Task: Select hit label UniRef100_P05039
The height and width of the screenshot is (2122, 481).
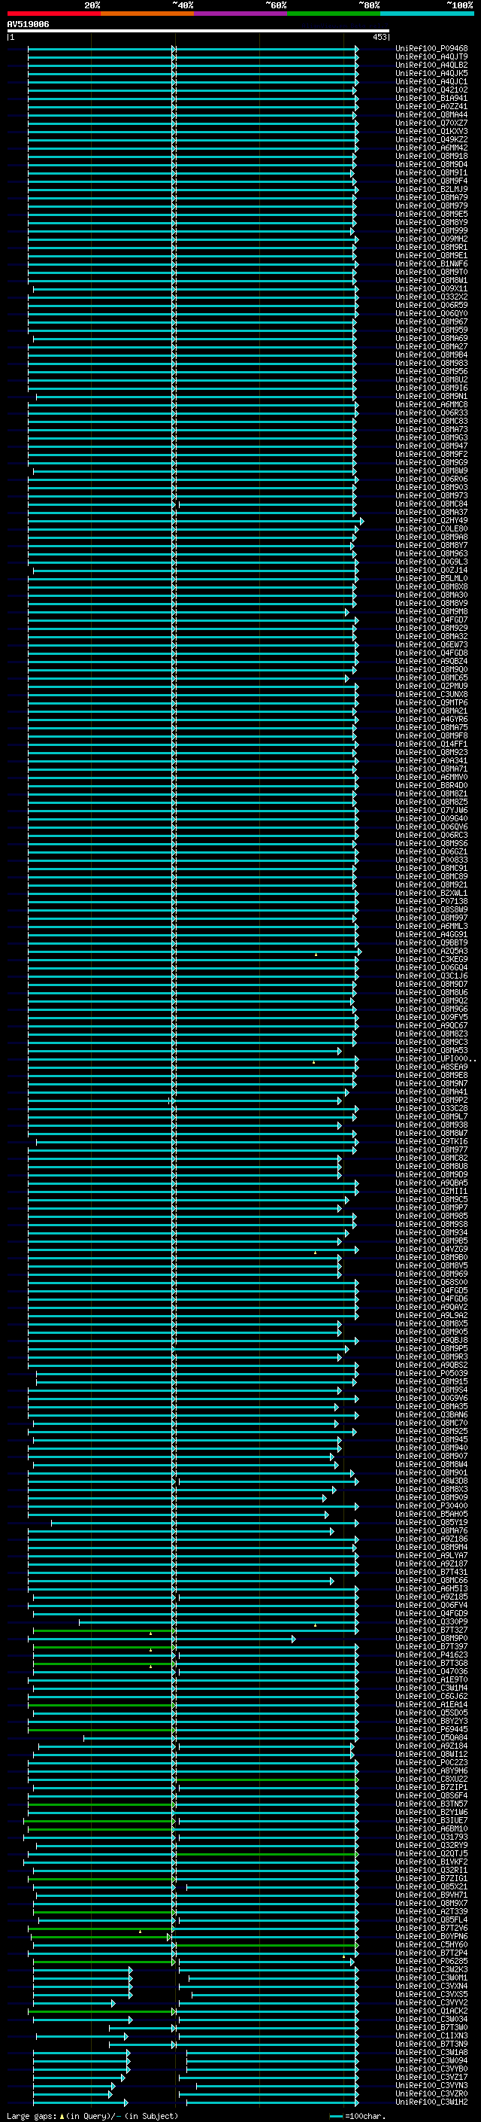Action: click(431, 1373)
